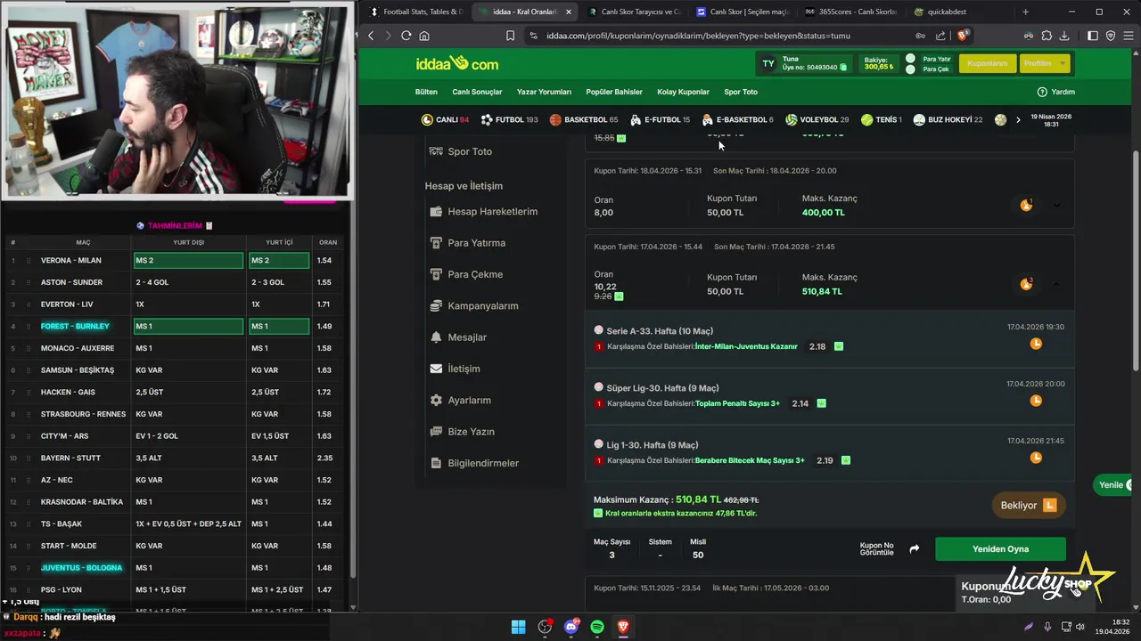1141x641 pixels.
Task: Copy the member number with copy icon
Action: tap(843, 68)
